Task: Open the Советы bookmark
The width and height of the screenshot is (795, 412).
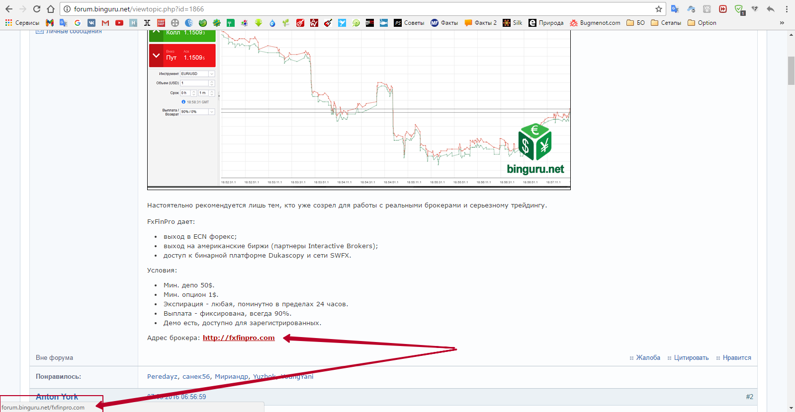Action: click(x=409, y=23)
